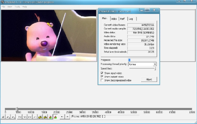Screen dimensions: 197x124
Task: Click the Abort button
Action: coord(149,79)
